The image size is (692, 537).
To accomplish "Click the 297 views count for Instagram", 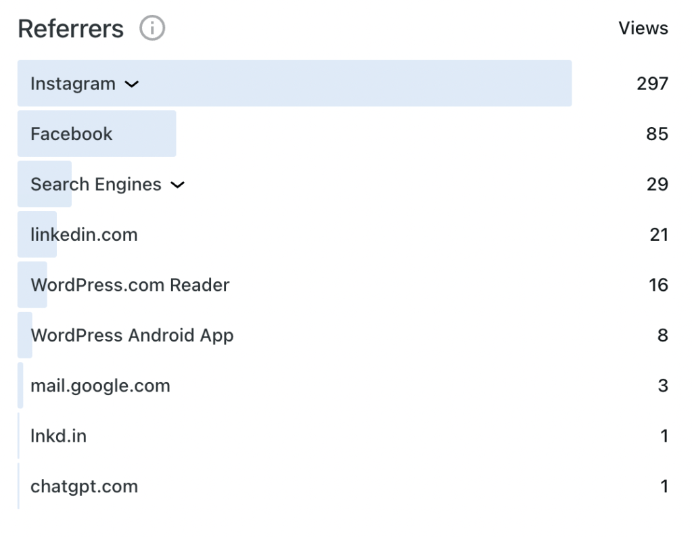I will coord(652,84).
